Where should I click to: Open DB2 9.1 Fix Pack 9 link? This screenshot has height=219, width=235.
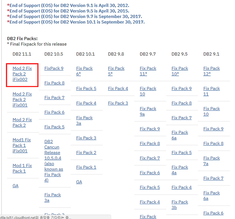(213, 129)
